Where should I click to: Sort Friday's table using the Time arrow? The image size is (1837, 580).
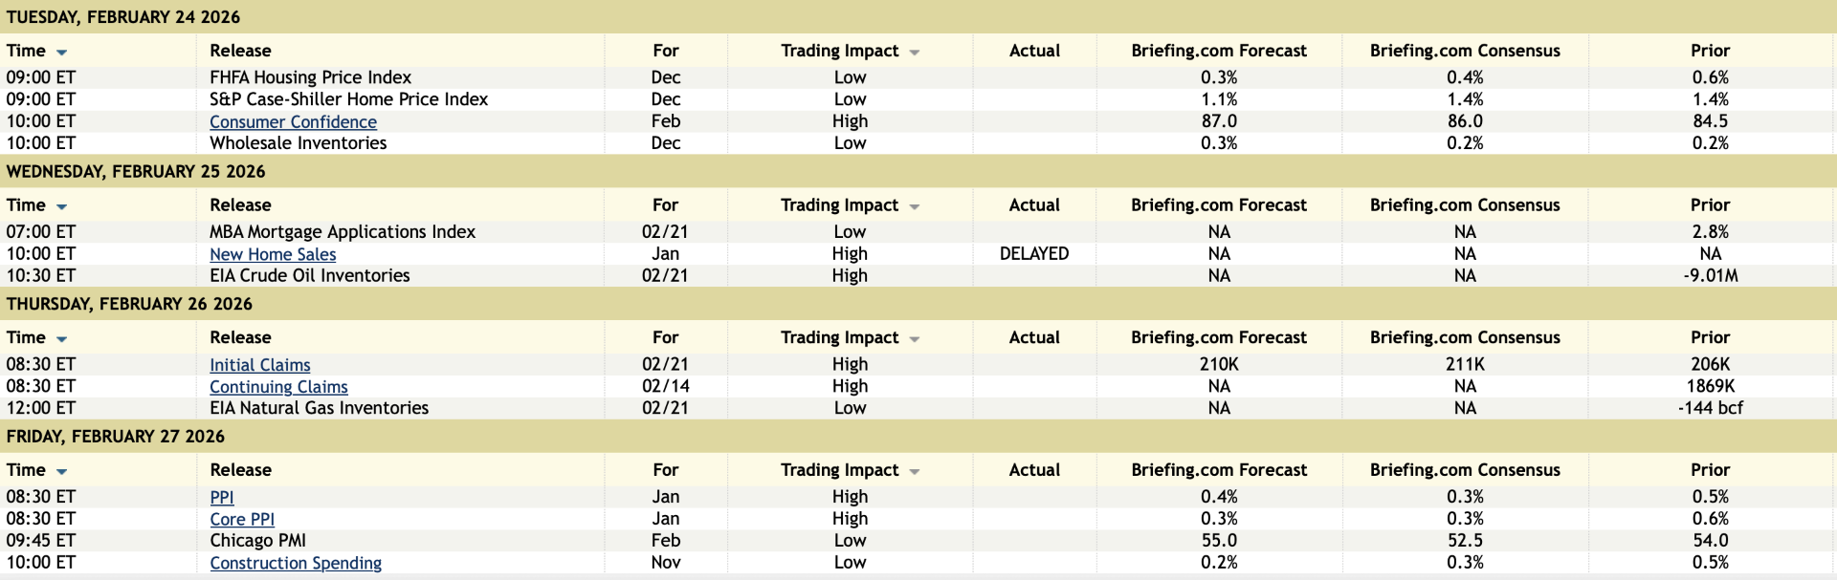pos(62,472)
